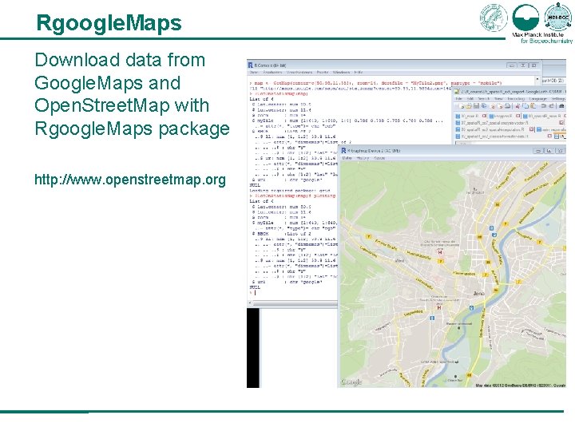The width and height of the screenshot is (575, 431).
Task: Close the R Console window
Action: [x=534, y=65]
